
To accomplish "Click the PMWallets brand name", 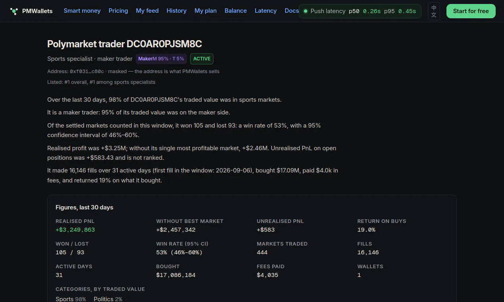I will tap(37, 11).
